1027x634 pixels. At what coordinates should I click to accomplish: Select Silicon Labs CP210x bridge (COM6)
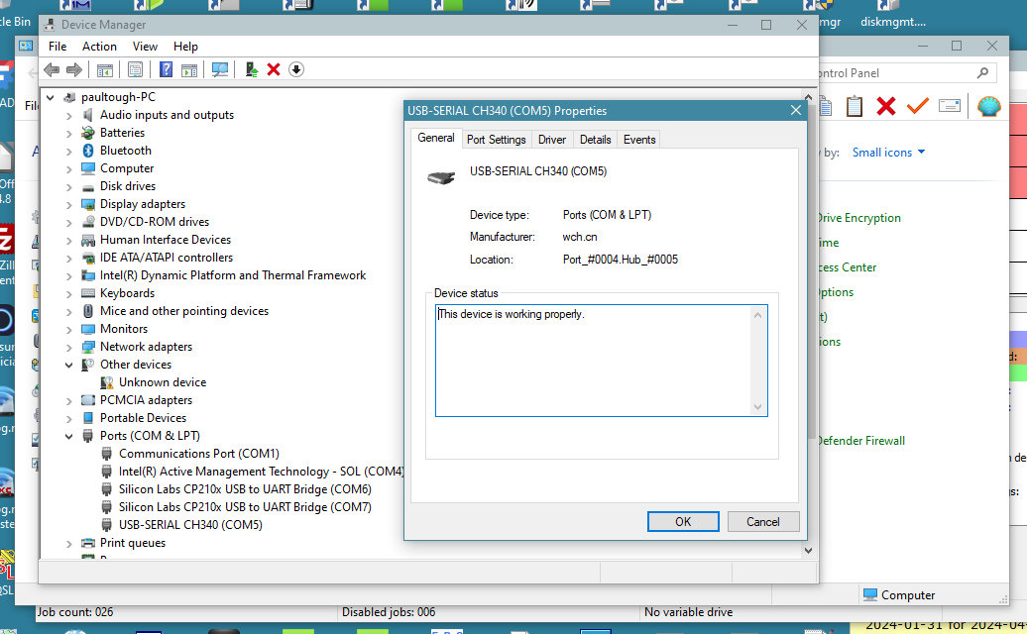[245, 489]
